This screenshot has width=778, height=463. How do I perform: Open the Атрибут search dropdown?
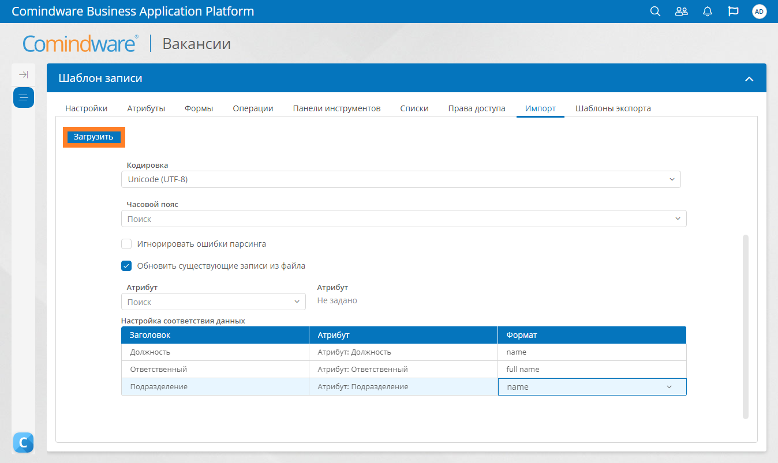click(214, 302)
